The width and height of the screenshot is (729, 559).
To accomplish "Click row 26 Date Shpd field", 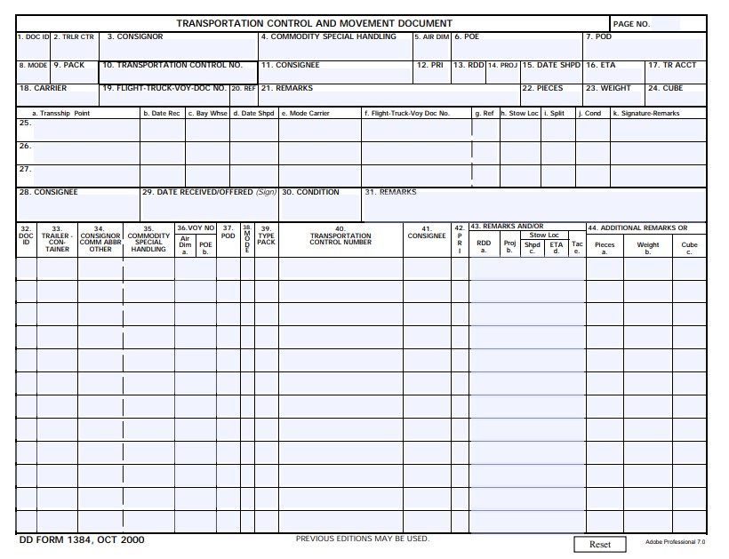I will click(x=254, y=154).
